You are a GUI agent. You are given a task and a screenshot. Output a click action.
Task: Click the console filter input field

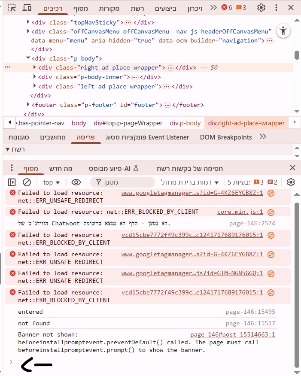122,182
